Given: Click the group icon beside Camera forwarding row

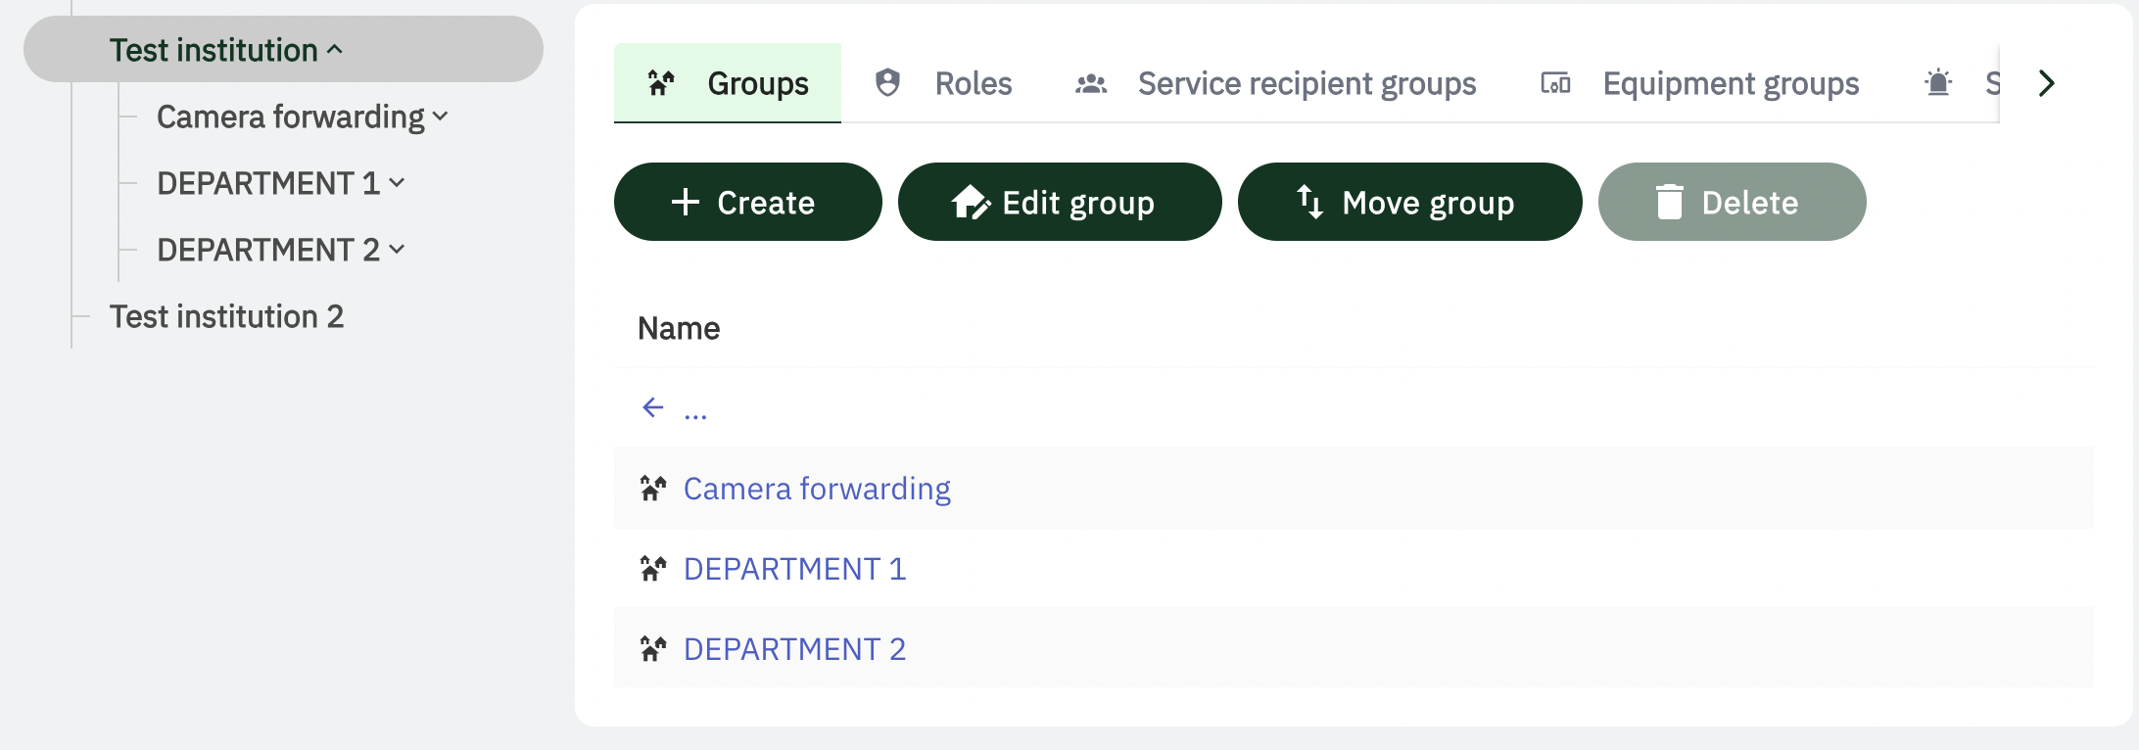Looking at the screenshot, I should coord(653,488).
